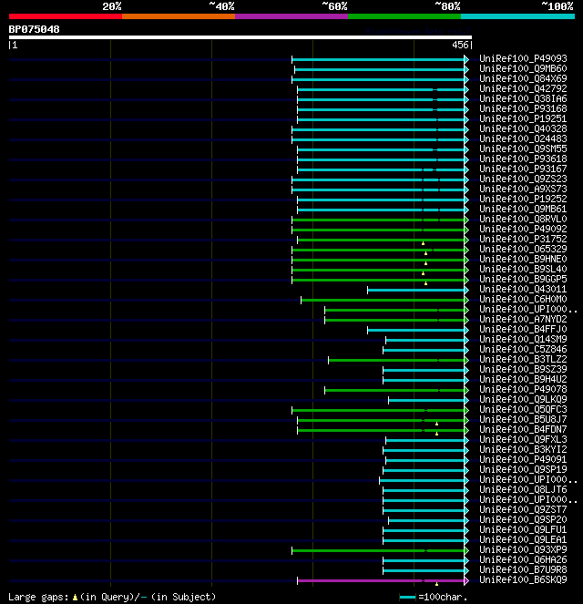Click the cyan ~100% legend segment
This screenshot has height=604, width=583.
pos(517,16)
